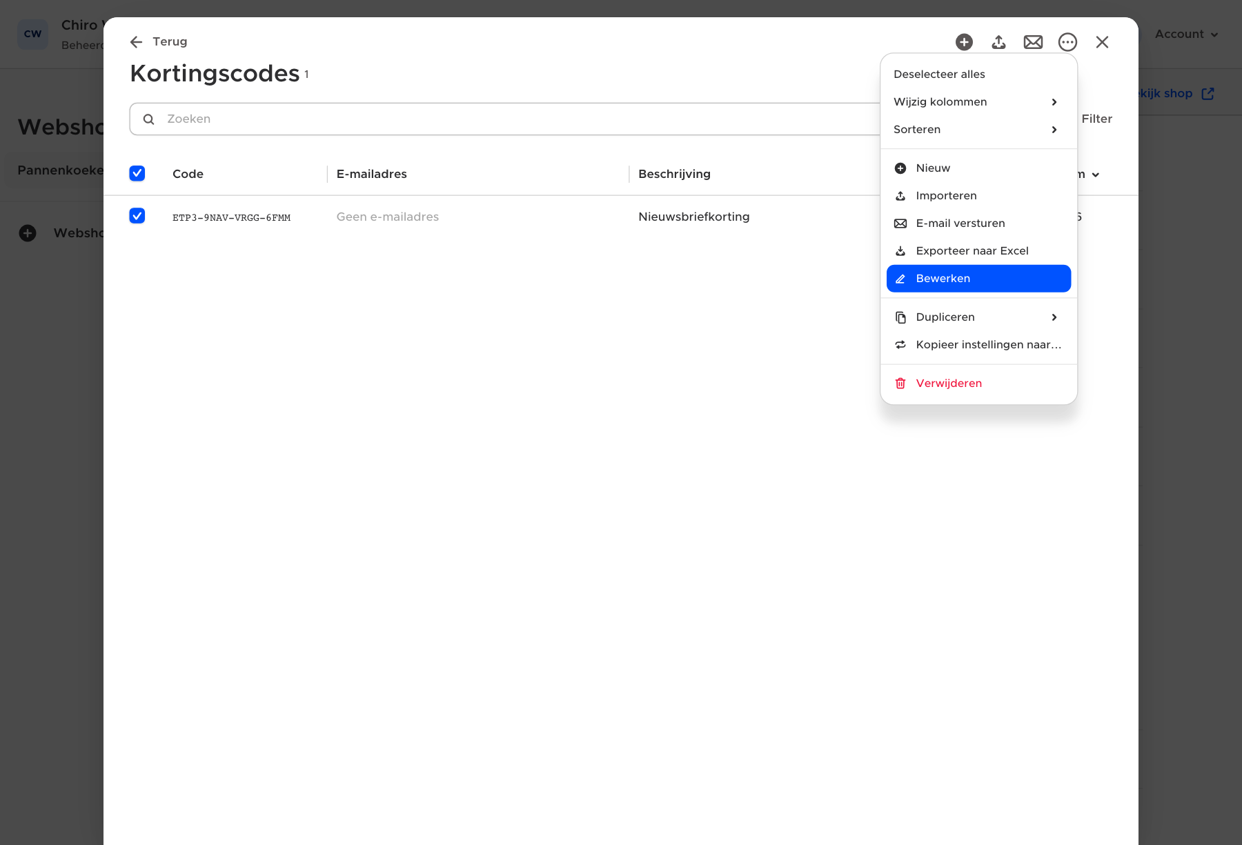Select Nieuw in the context menu
Screen dimensions: 1242x845
[978, 168]
